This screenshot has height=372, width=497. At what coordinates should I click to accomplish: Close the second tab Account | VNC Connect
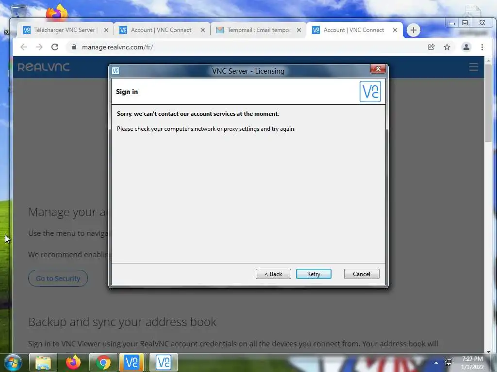pyautogui.click(x=203, y=30)
